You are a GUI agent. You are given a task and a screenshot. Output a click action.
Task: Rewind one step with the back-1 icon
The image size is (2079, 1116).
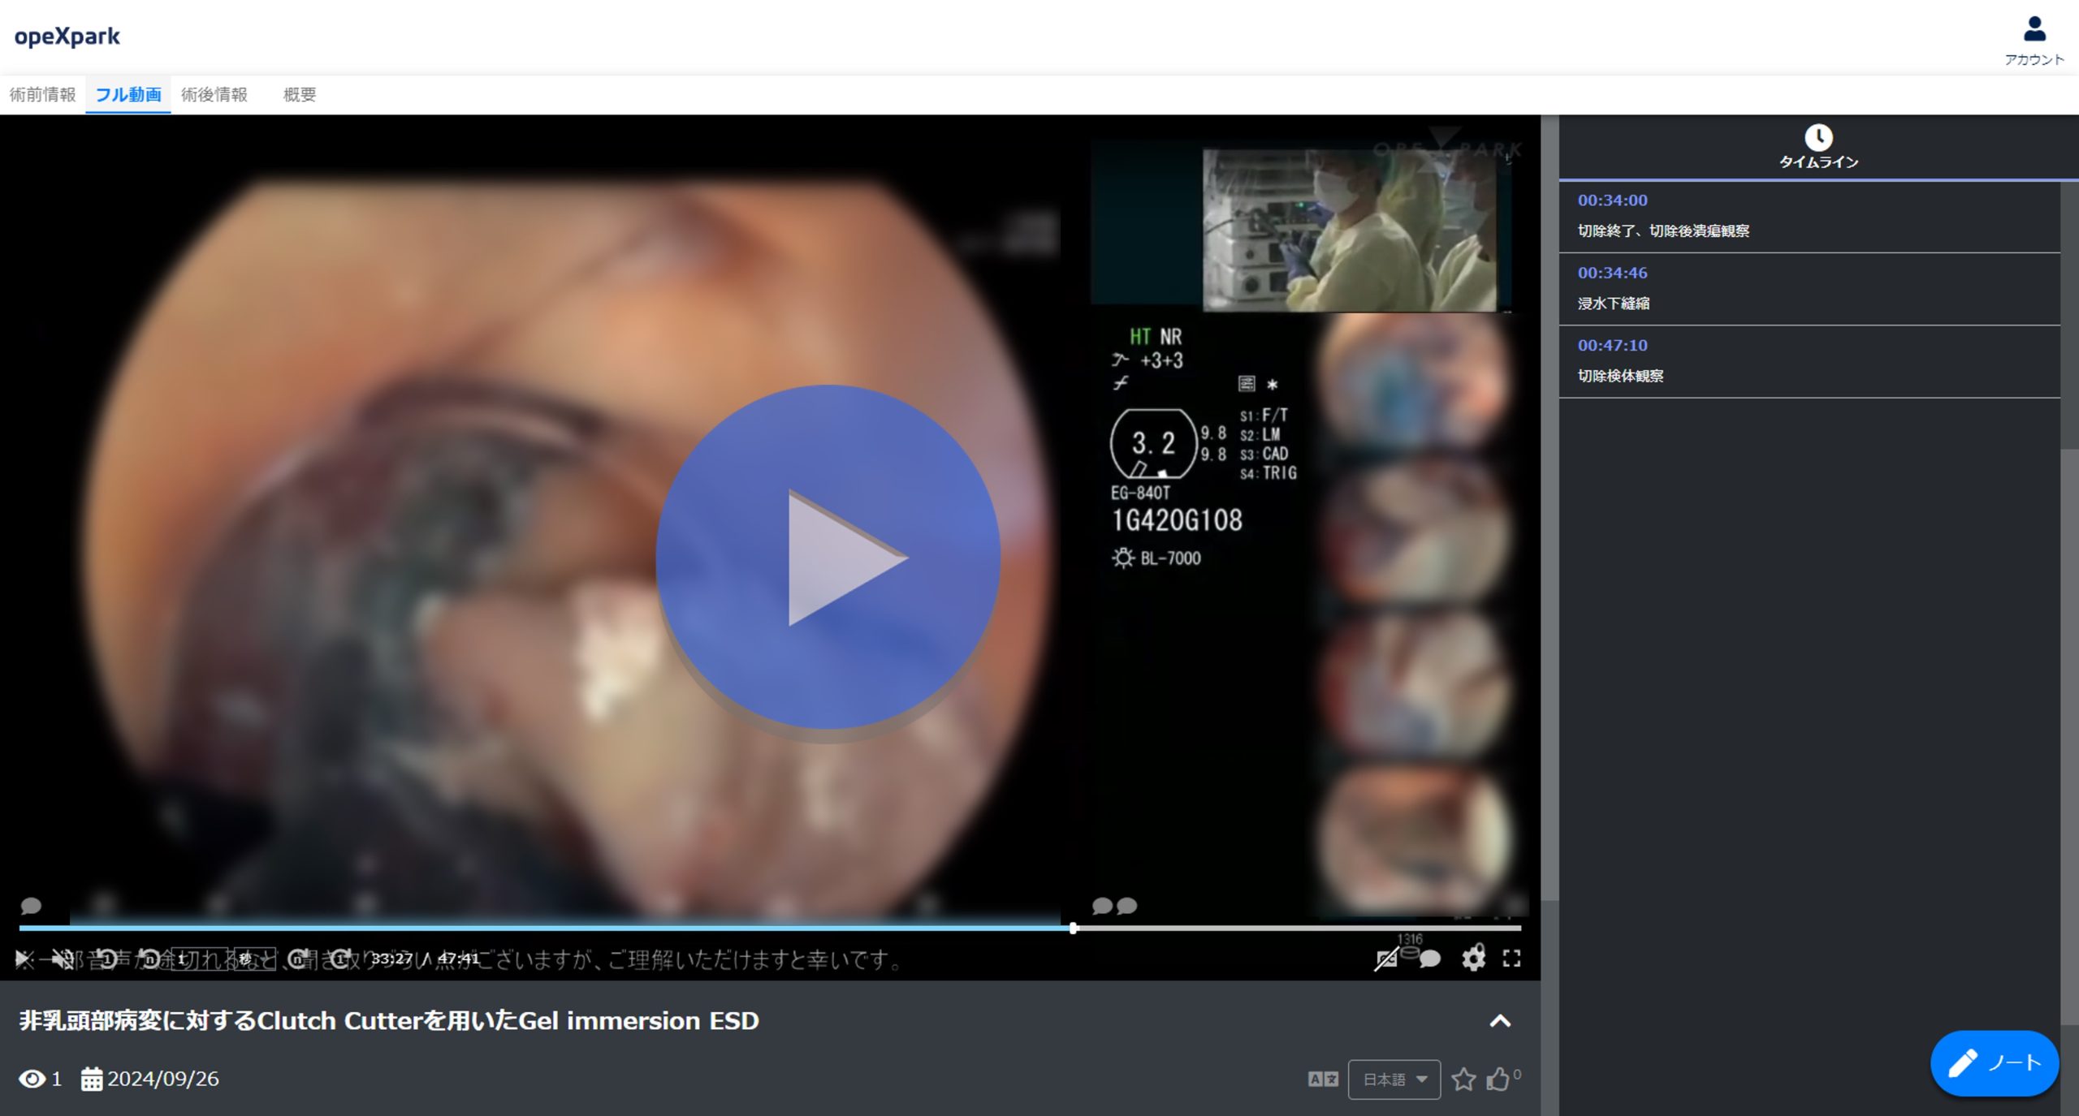click(x=106, y=959)
